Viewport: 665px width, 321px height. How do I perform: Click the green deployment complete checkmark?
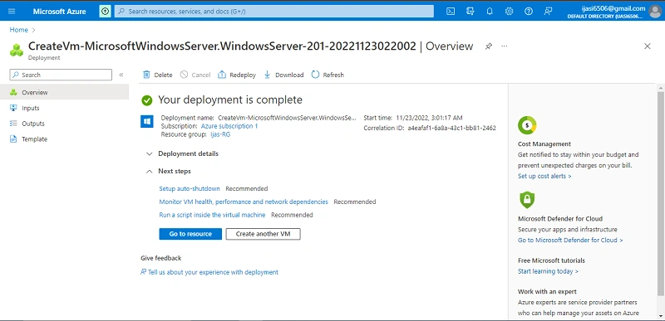pos(147,100)
